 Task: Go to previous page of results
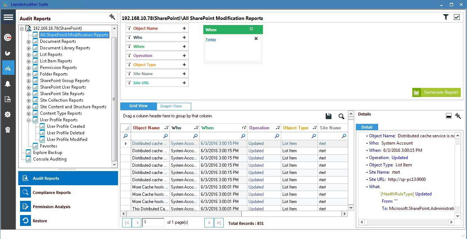click(x=137, y=223)
